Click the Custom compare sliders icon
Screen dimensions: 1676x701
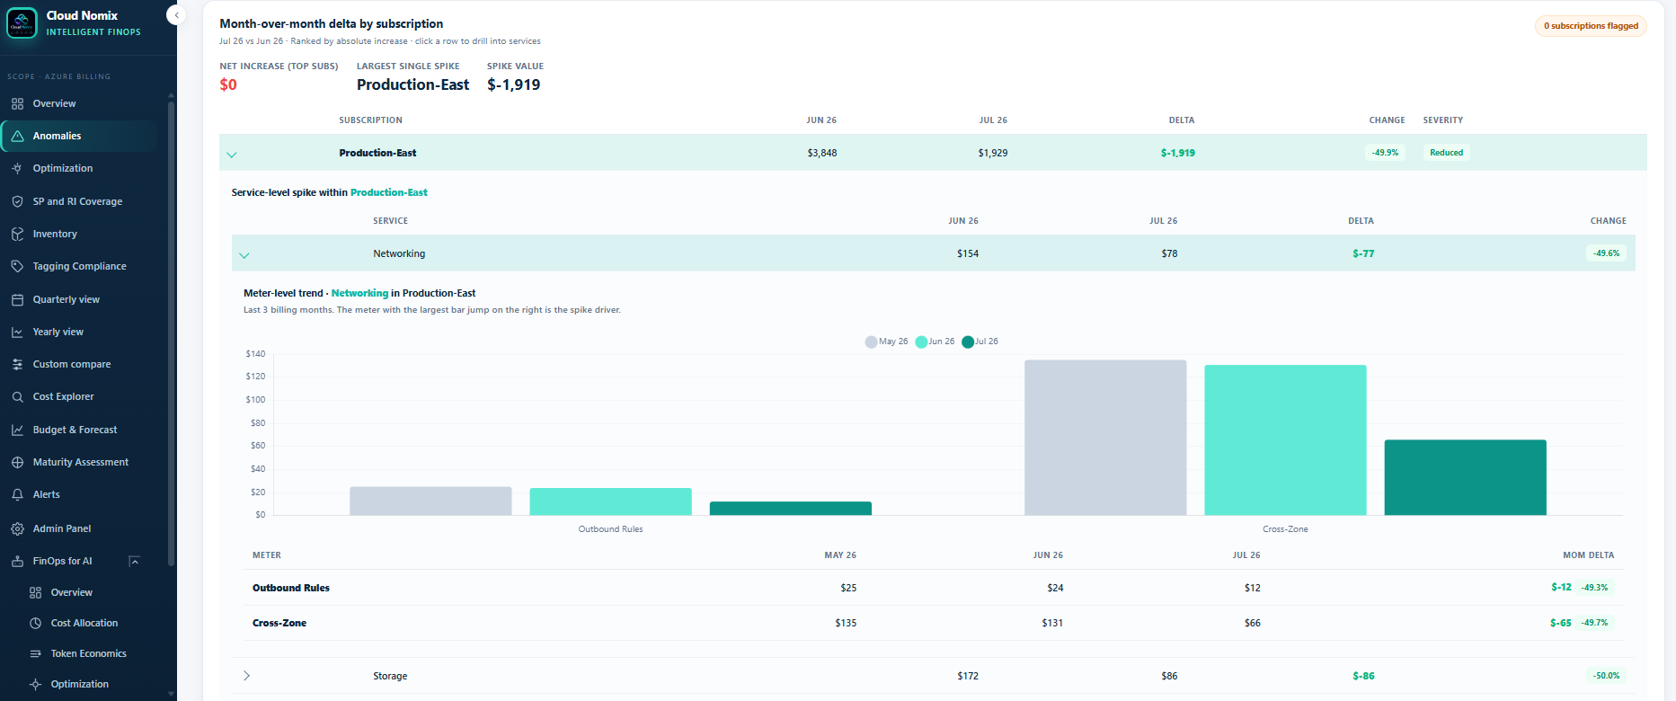point(17,364)
